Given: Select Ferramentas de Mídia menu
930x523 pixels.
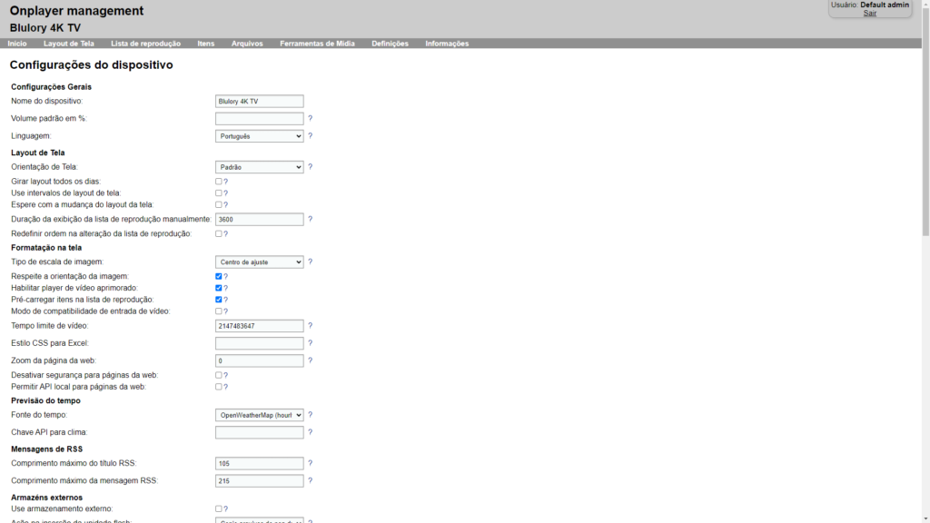Looking at the screenshot, I should tap(317, 44).
